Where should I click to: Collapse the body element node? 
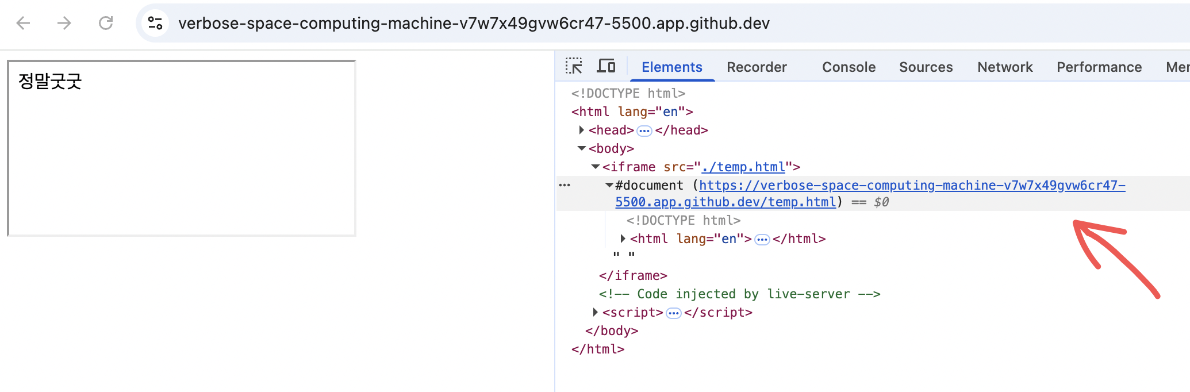pos(582,148)
